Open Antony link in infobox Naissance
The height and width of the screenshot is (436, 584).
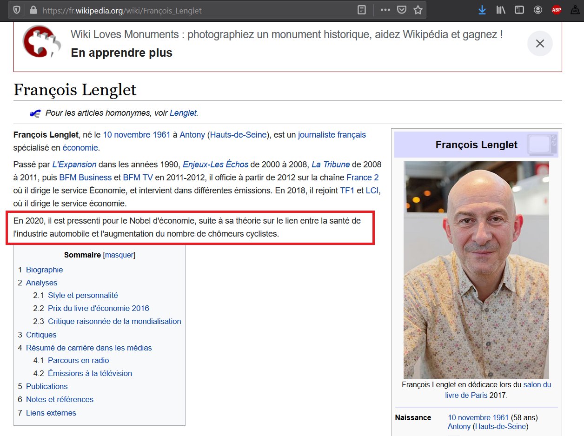(x=459, y=426)
